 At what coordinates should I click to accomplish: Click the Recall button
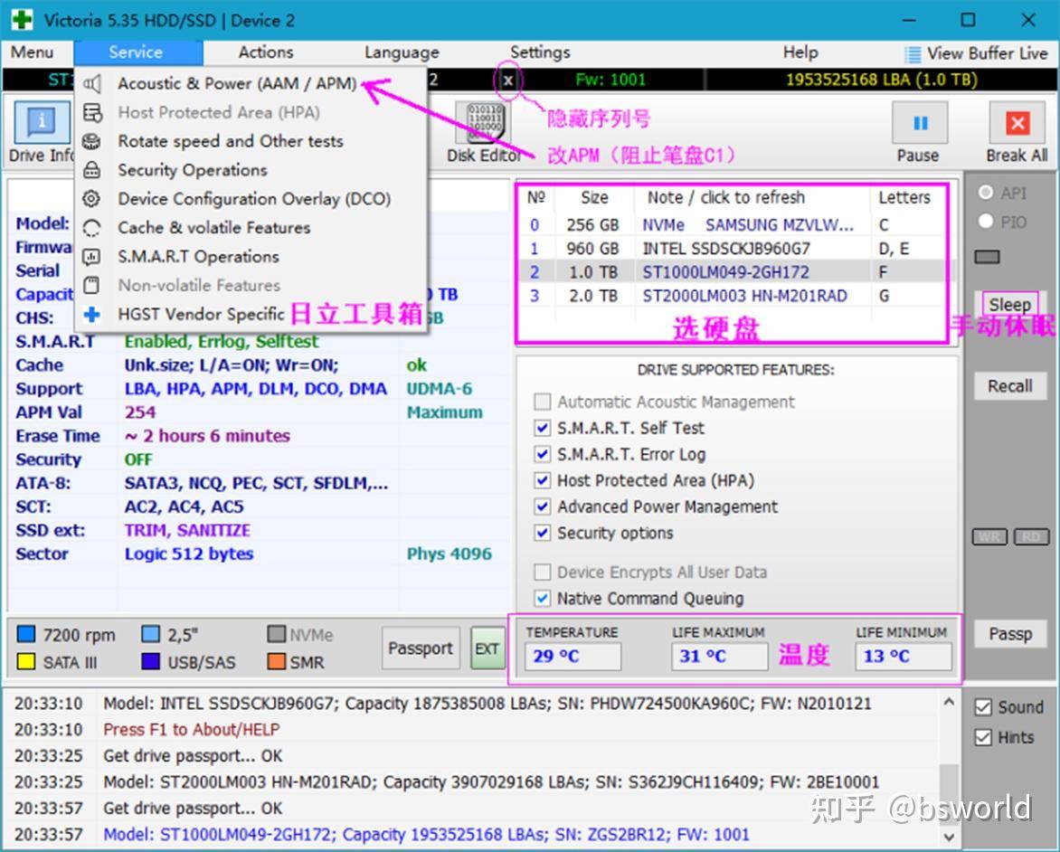(1010, 386)
